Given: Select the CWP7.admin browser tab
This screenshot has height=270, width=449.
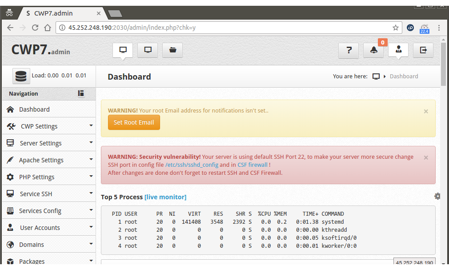Looking at the screenshot, I should click(62, 13).
